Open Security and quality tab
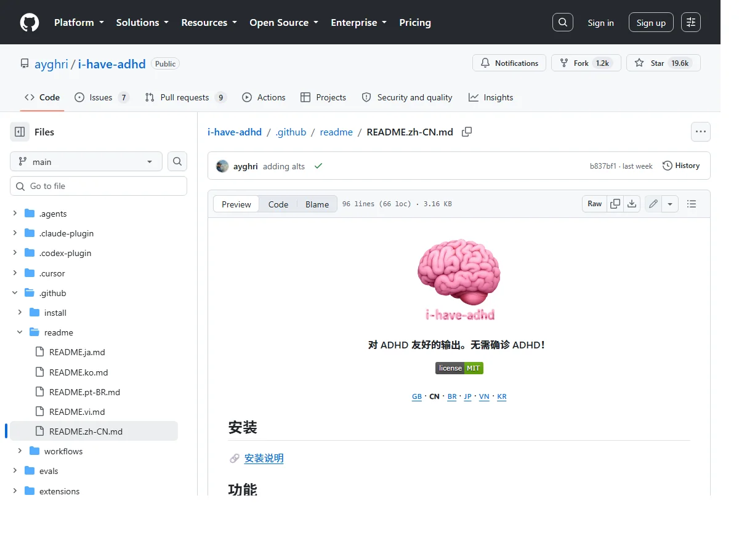739x554 pixels. tap(407, 97)
